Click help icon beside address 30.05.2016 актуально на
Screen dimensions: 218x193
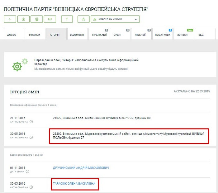31,137
